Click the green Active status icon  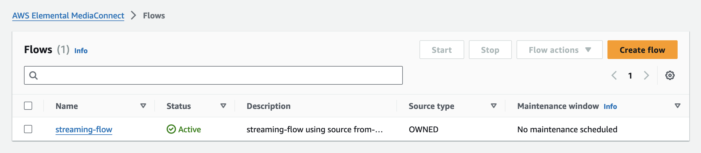[171, 129]
